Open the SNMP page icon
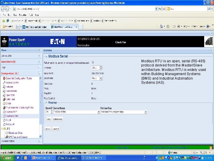The height and width of the screenshot is (161, 214). (x=4, y=120)
